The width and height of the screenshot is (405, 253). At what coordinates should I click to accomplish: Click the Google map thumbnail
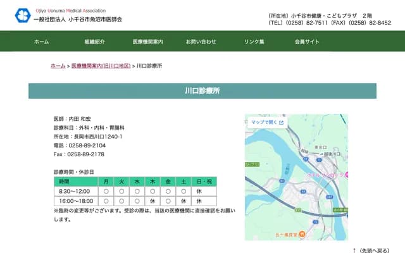[x=296, y=190]
